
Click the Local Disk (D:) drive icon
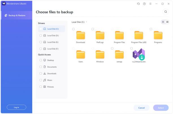click(45, 36)
